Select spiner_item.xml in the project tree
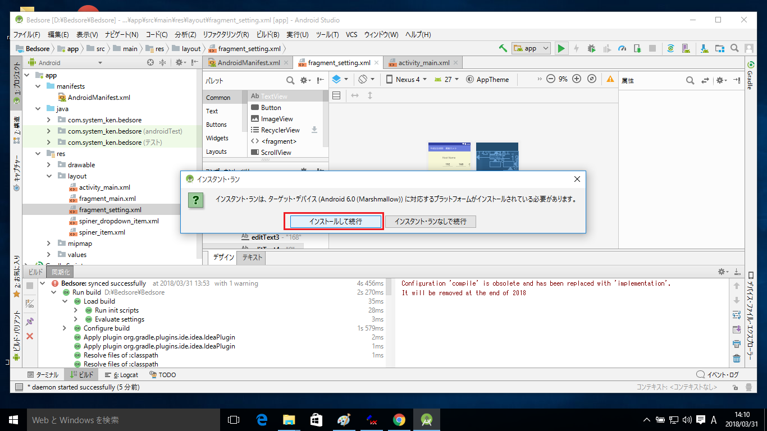Image resolution: width=767 pixels, height=431 pixels. 102,232
